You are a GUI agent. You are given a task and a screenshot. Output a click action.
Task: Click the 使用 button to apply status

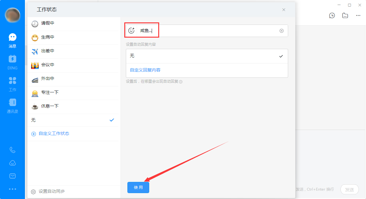coord(138,187)
